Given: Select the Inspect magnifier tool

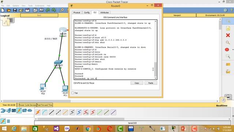Looking at the screenshot, I should pos(228,43).
